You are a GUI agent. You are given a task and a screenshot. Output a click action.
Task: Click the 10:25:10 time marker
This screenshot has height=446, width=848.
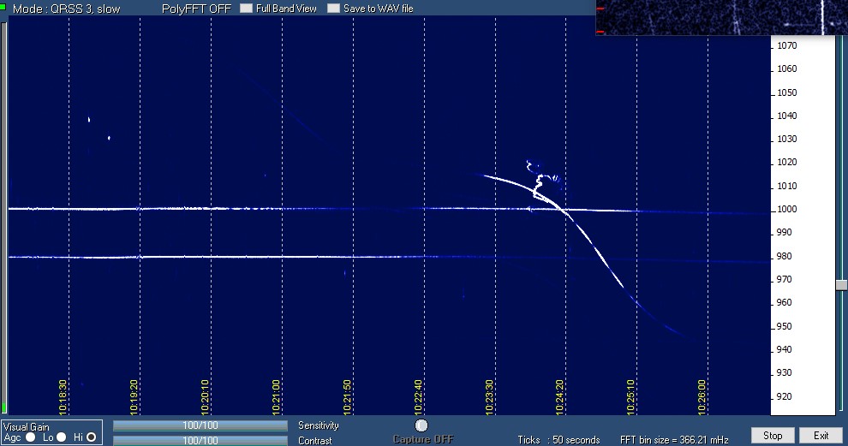[630, 397]
